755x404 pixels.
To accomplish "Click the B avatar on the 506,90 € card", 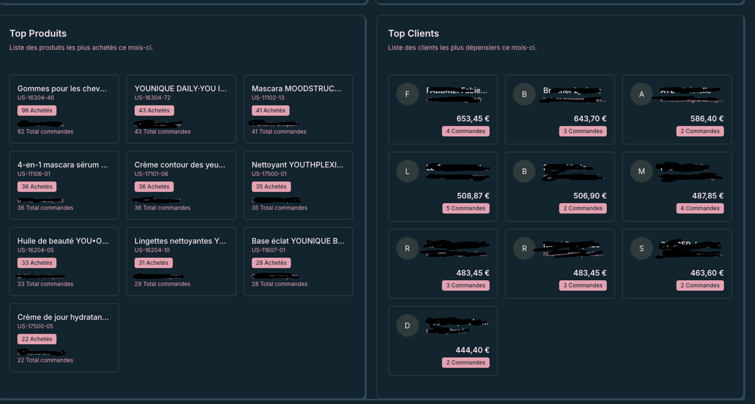I will click(x=525, y=171).
